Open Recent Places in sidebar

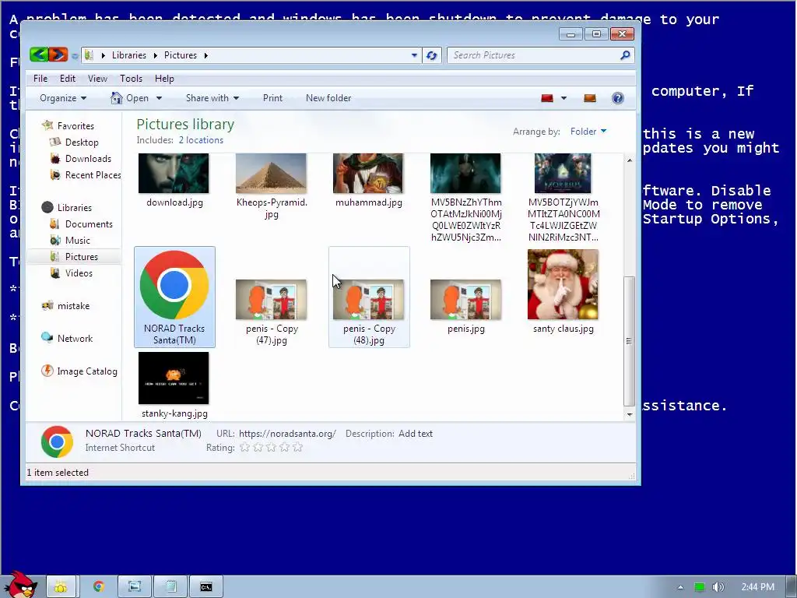(x=93, y=174)
